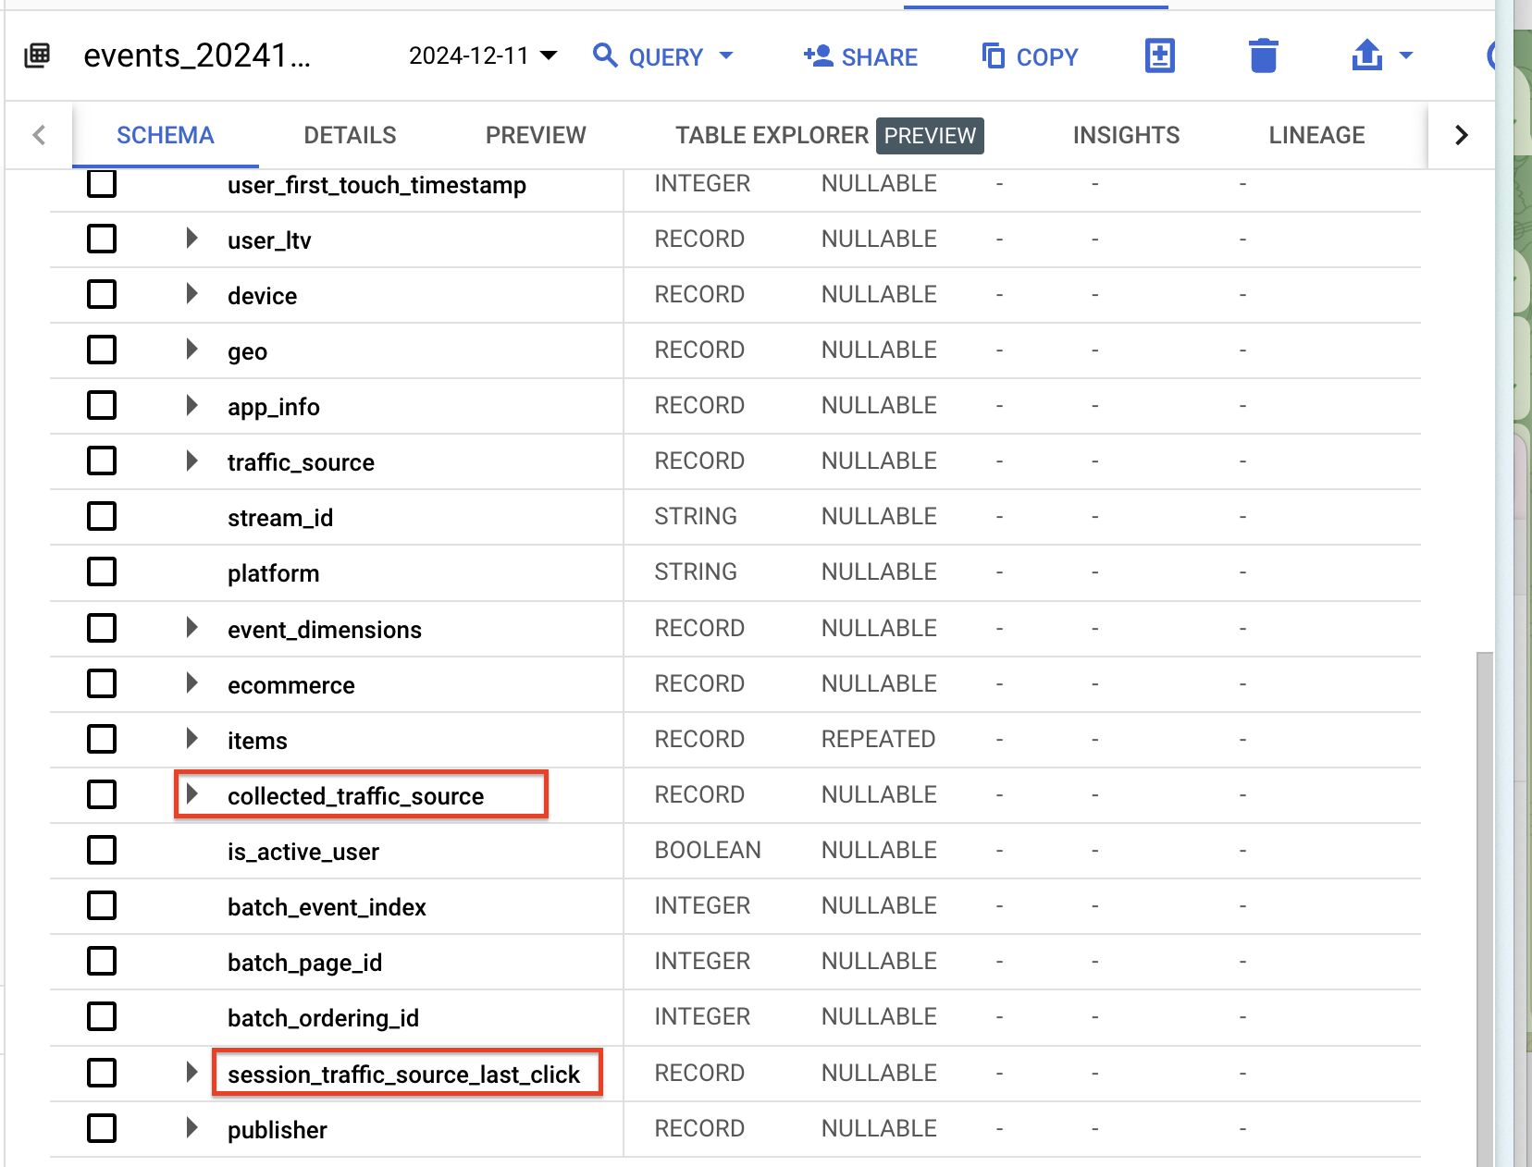
Task: Click the COPY table icon
Action: 993,56
